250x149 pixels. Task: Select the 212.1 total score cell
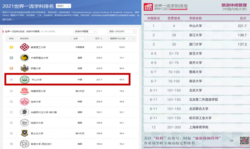pos(99,91)
